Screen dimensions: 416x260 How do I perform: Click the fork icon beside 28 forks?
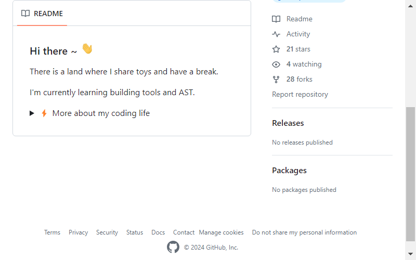(276, 80)
